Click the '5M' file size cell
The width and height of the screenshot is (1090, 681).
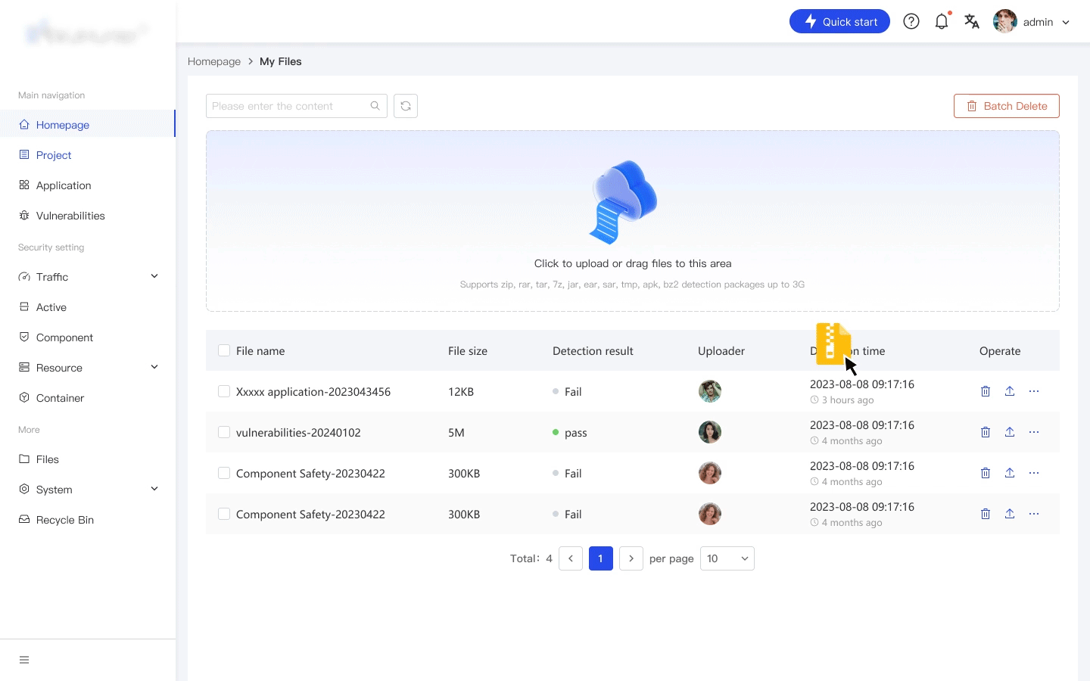tap(456, 432)
